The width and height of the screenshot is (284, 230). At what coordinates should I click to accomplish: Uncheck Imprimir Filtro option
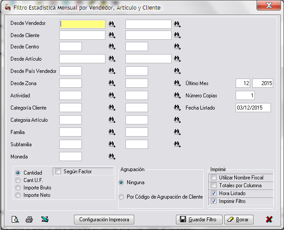[x=214, y=201]
